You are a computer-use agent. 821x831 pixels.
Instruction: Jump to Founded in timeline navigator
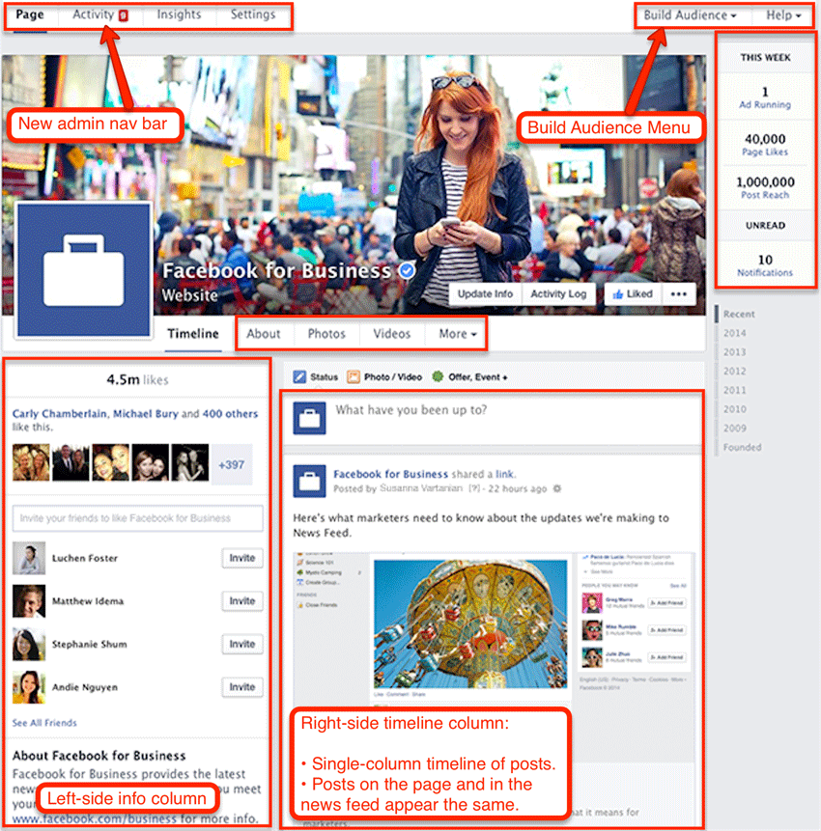point(742,447)
